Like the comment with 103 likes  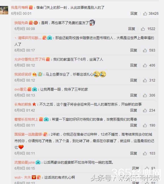pos(145,153)
